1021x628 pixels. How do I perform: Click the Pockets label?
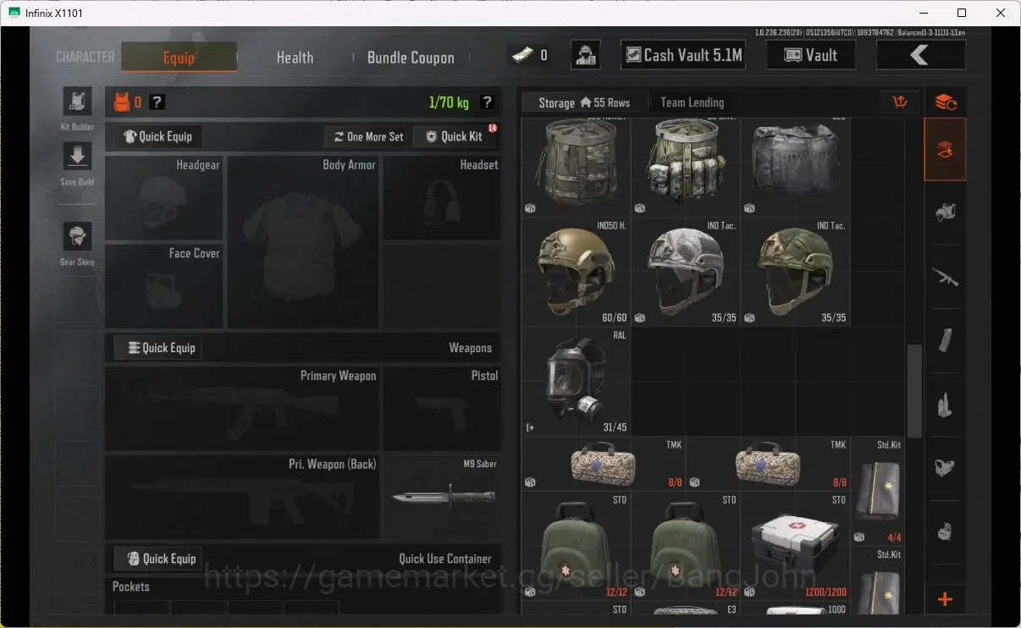pos(131,587)
